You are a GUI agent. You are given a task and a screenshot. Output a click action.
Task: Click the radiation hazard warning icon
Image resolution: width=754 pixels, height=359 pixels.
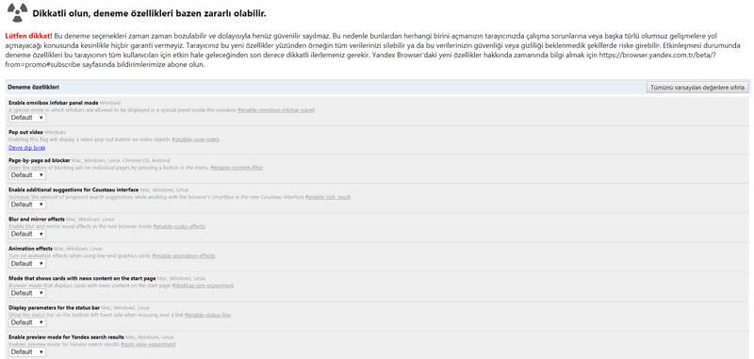(17, 13)
